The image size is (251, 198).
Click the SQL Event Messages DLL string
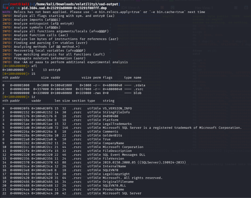[x=124, y=155]
